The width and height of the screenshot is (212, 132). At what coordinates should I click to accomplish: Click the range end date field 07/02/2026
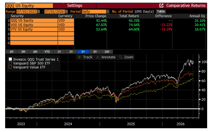click(54, 11)
